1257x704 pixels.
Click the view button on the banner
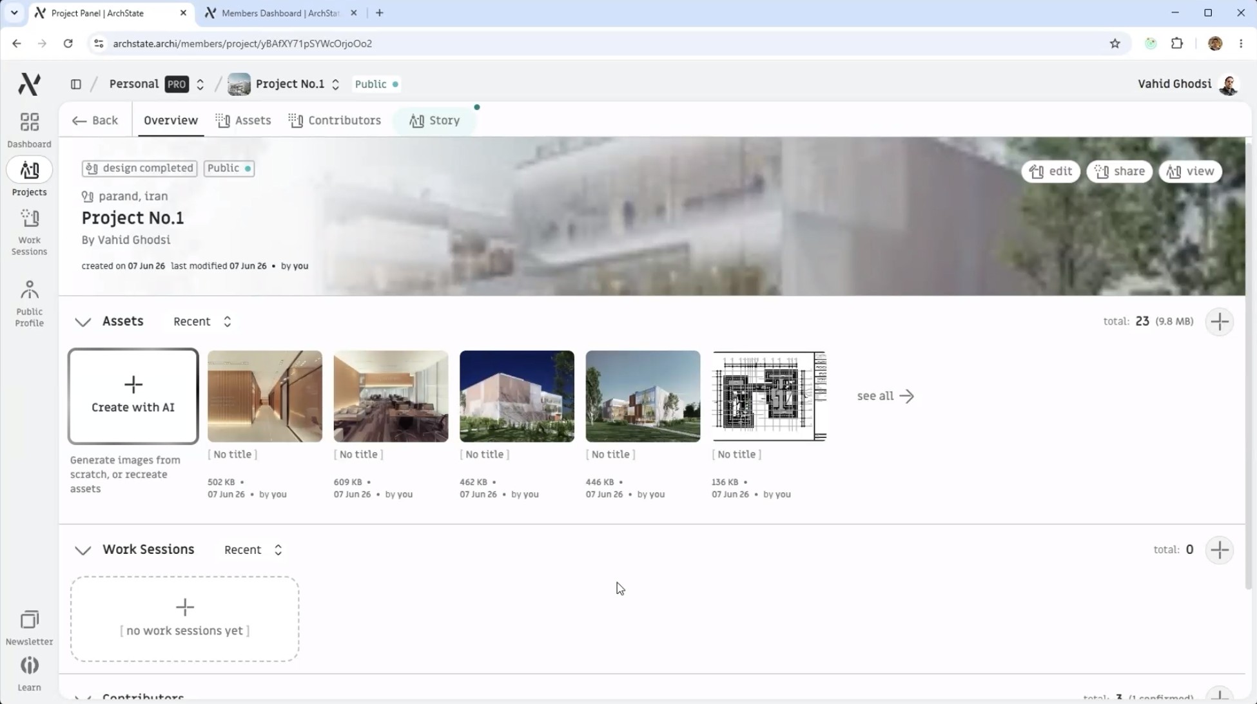click(x=1191, y=171)
